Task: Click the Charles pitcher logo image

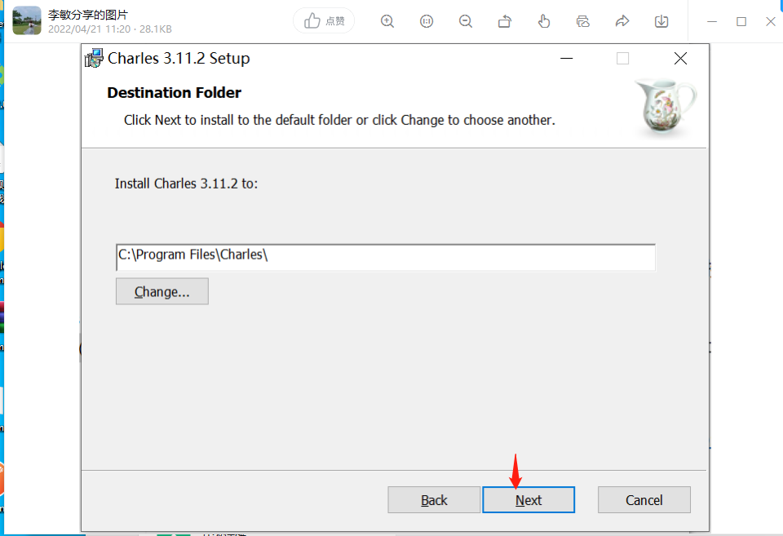Action: tap(666, 106)
